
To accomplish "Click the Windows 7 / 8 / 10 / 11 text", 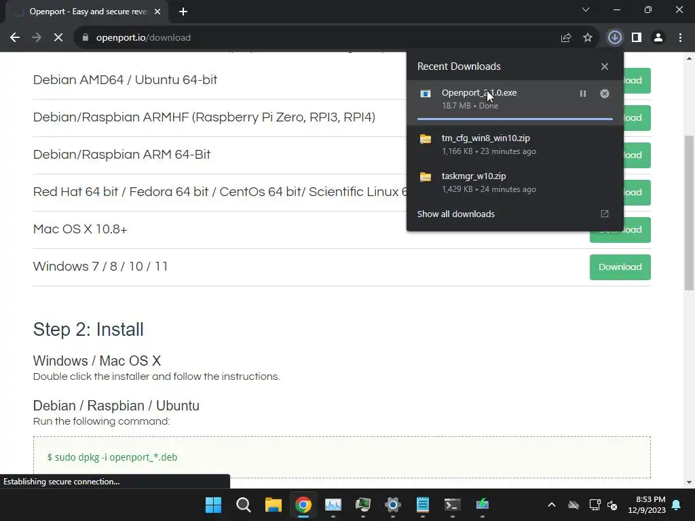I will 100,266.
